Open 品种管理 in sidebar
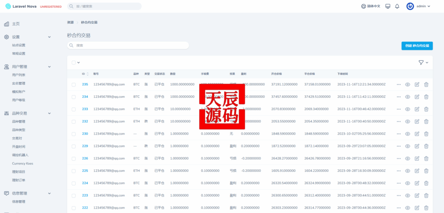Screen dimensions: 444x213 click(x=19, y=122)
